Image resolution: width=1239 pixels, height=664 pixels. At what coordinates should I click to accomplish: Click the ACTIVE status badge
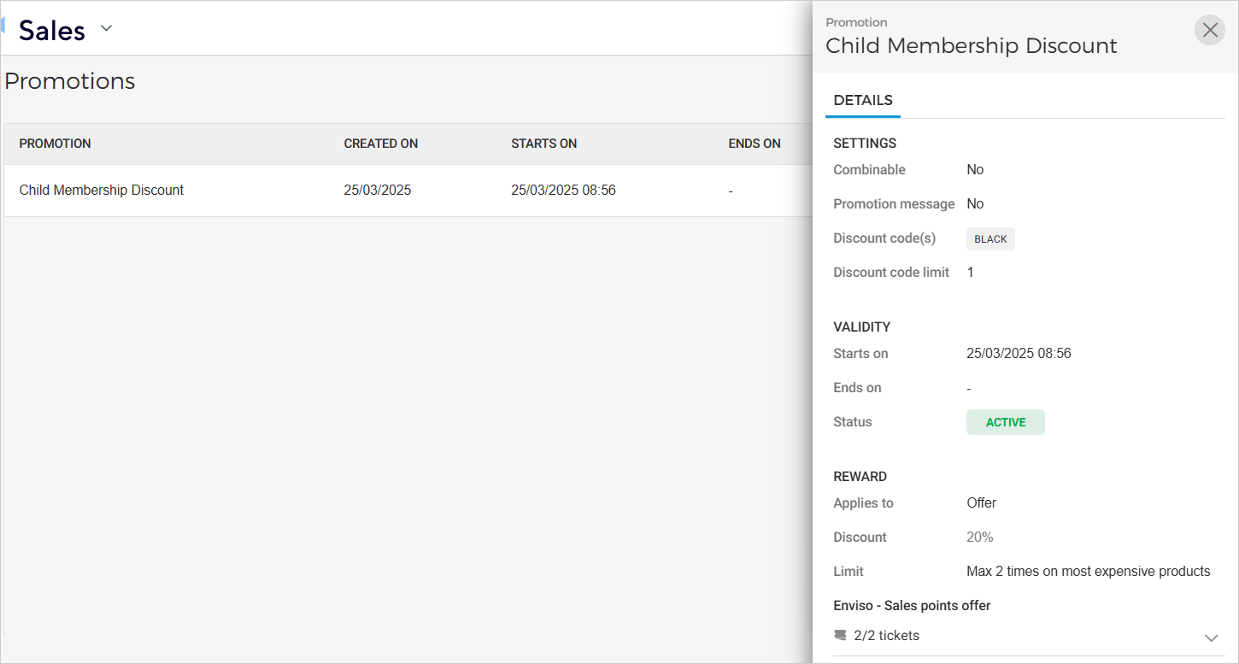click(x=1005, y=422)
